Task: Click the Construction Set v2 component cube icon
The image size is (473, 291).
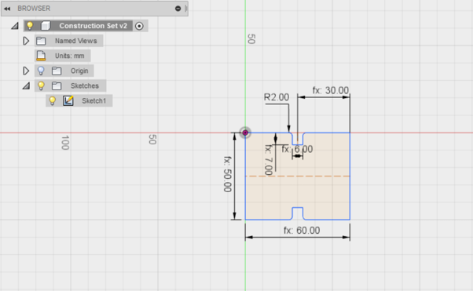Action: [46, 26]
